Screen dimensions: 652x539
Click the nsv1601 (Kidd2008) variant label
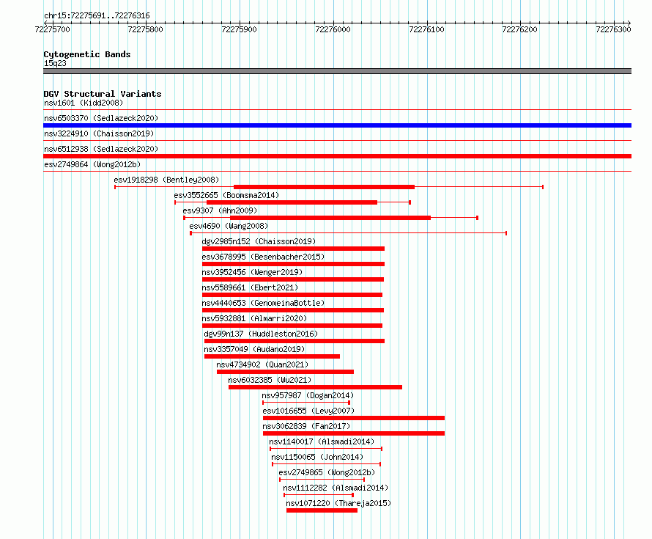point(84,103)
